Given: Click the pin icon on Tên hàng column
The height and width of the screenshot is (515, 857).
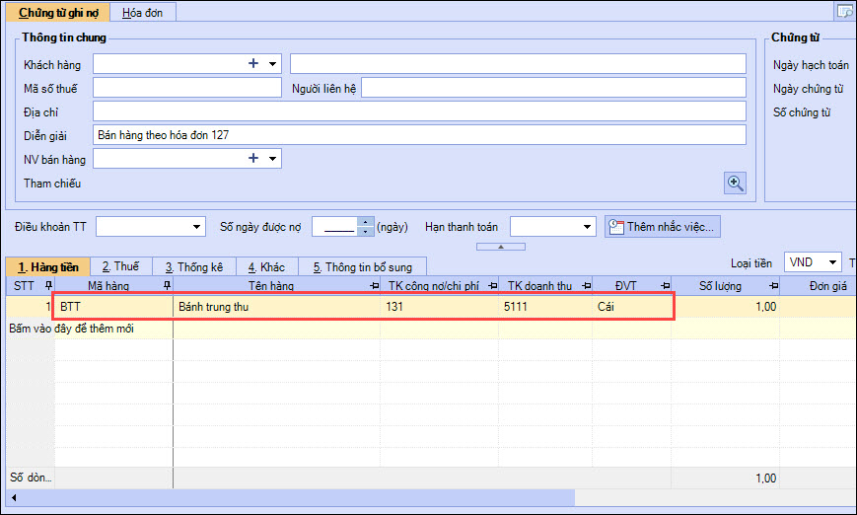Looking at the screenshot, I should coord(373,286).
